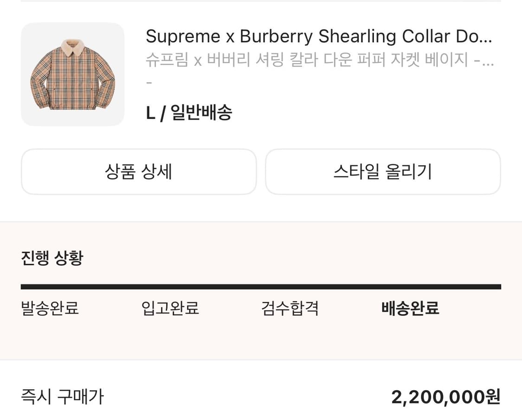This screenshot has width=522, height=417.
Task: Select the 입고완료 progress step
Action: [x=170, y=308]
